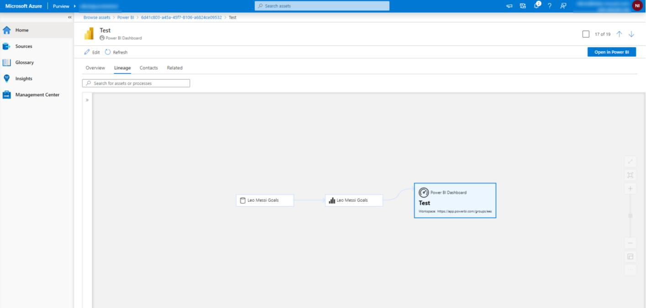Click the lineage fullscreen expand icon

(x=630, y=162)
